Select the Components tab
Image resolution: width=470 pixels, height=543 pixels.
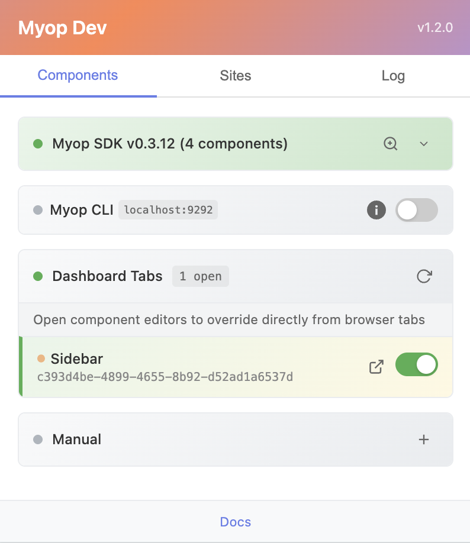[78, 75]
